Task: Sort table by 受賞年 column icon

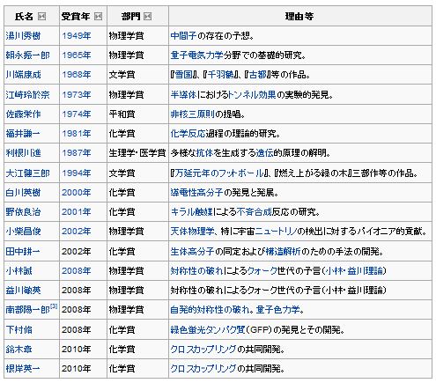Action: click(98, 17)
